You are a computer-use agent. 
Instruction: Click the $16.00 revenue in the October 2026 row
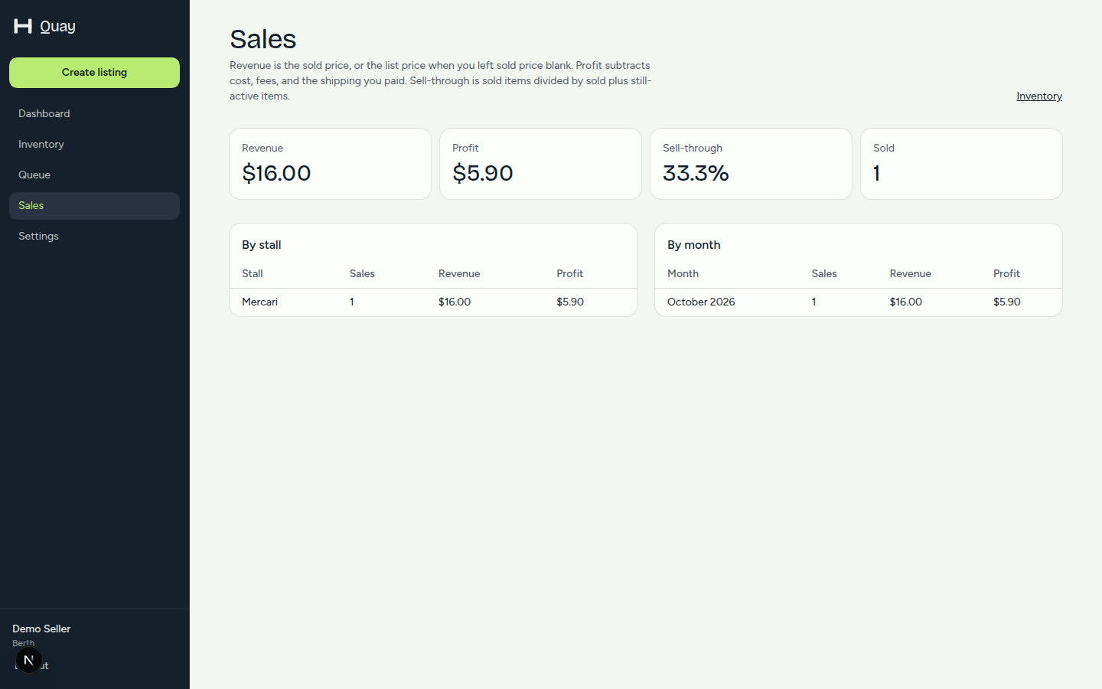click(x=906, y=302)
